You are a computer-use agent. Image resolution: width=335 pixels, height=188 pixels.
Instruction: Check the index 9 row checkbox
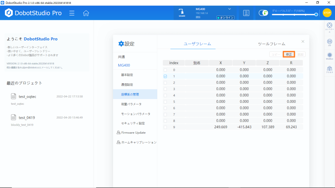pyautogui.click(x=165, y=127)
